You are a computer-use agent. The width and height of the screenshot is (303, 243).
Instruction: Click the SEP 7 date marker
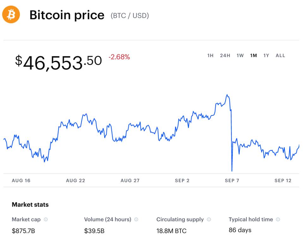pos(232,181)
